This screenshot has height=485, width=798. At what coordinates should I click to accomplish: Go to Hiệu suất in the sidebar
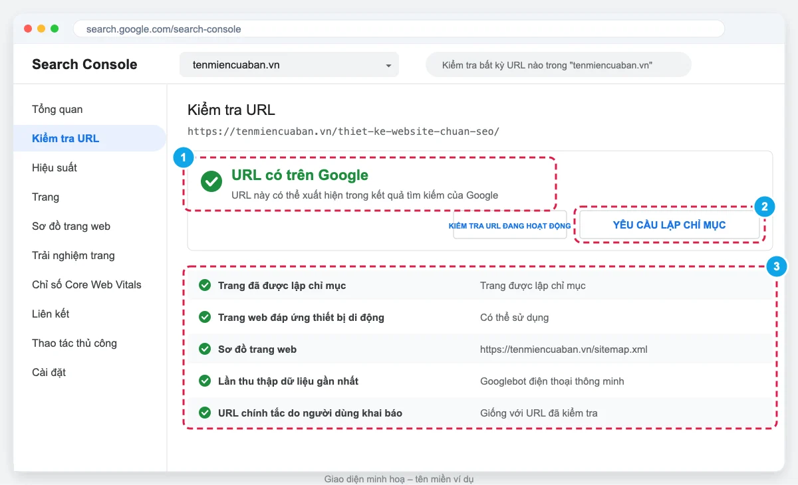point(55,168)
